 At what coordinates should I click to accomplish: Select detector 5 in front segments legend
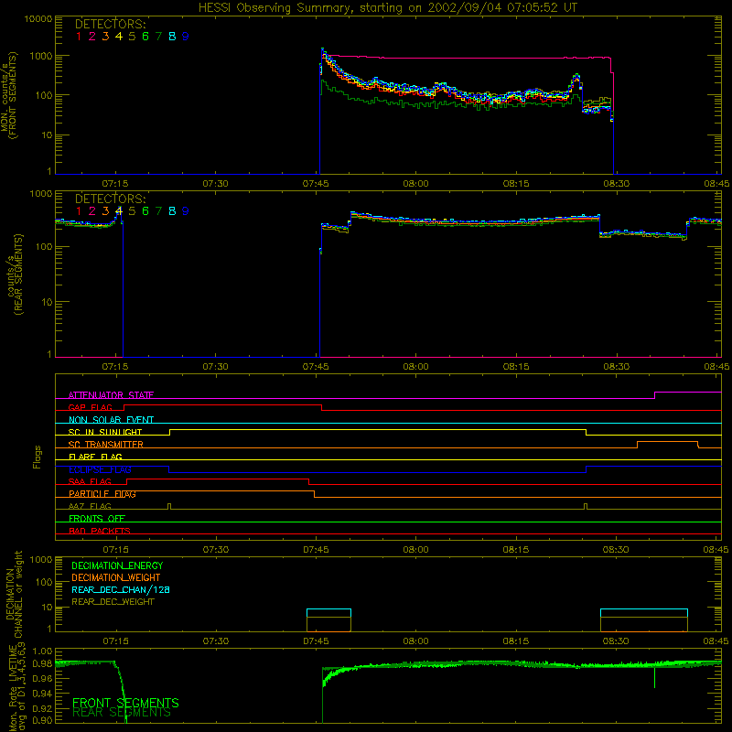click(x=132, y=37)
